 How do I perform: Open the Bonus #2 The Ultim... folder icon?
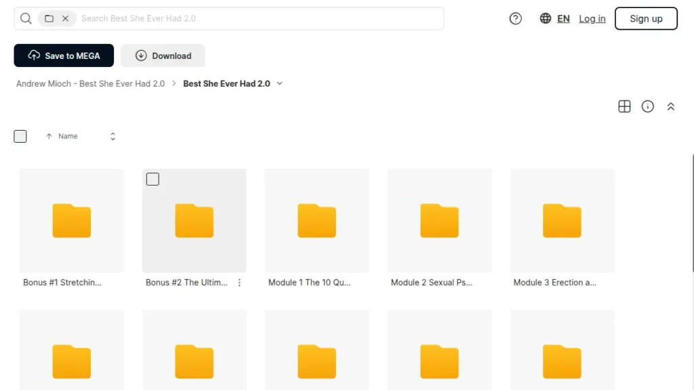click(195, 221)
